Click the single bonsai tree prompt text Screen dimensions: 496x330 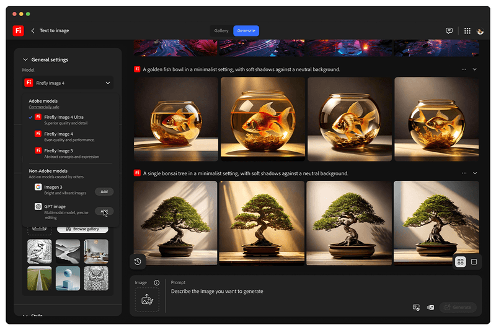246,173
